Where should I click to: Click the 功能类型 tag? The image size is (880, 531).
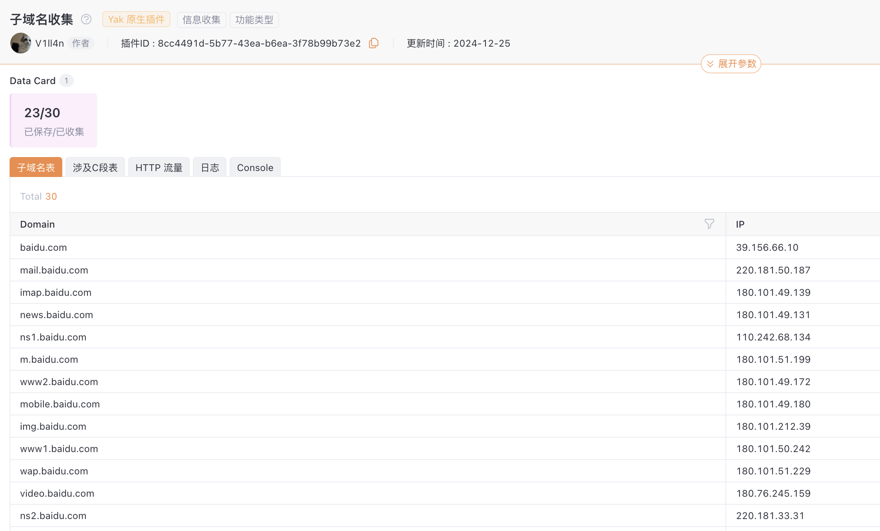click(x=254, y=20)
